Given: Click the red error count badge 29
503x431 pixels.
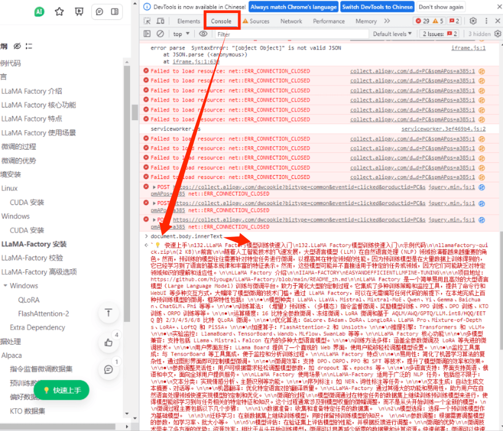Looking at the screenshot, I should [422, 21].
